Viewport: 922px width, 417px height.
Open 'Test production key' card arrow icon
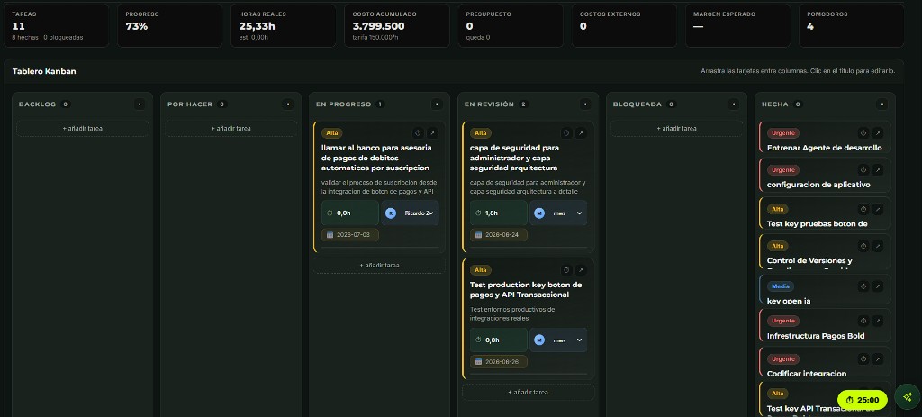click(x=581, y=270)
